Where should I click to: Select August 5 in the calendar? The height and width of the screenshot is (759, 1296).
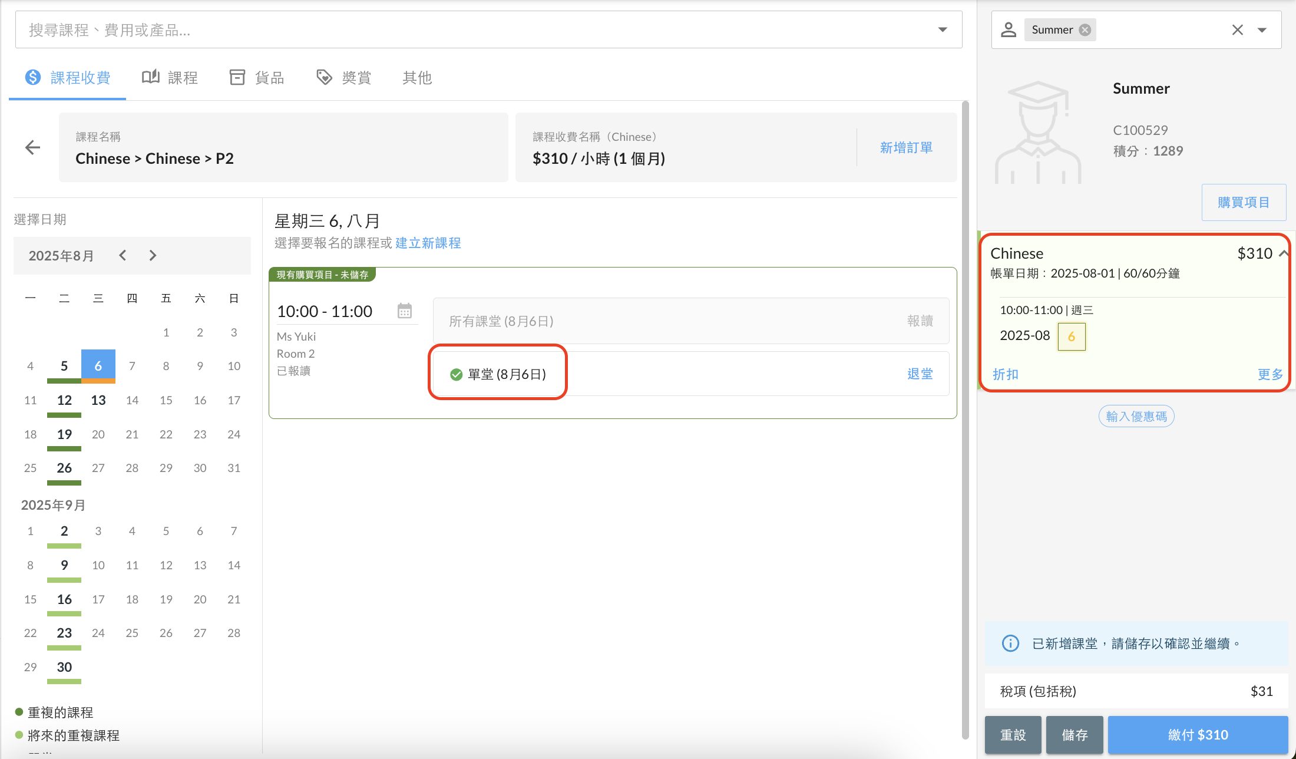(64, 366)
